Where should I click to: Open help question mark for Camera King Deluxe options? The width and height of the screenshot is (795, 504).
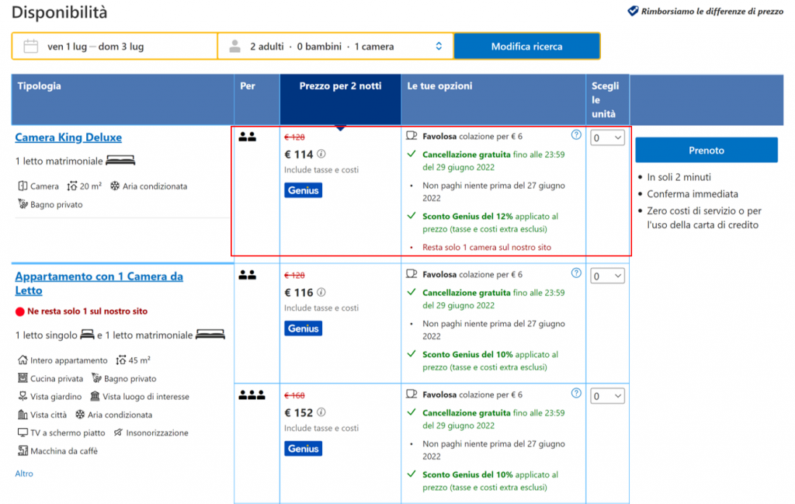pos(576,134)
